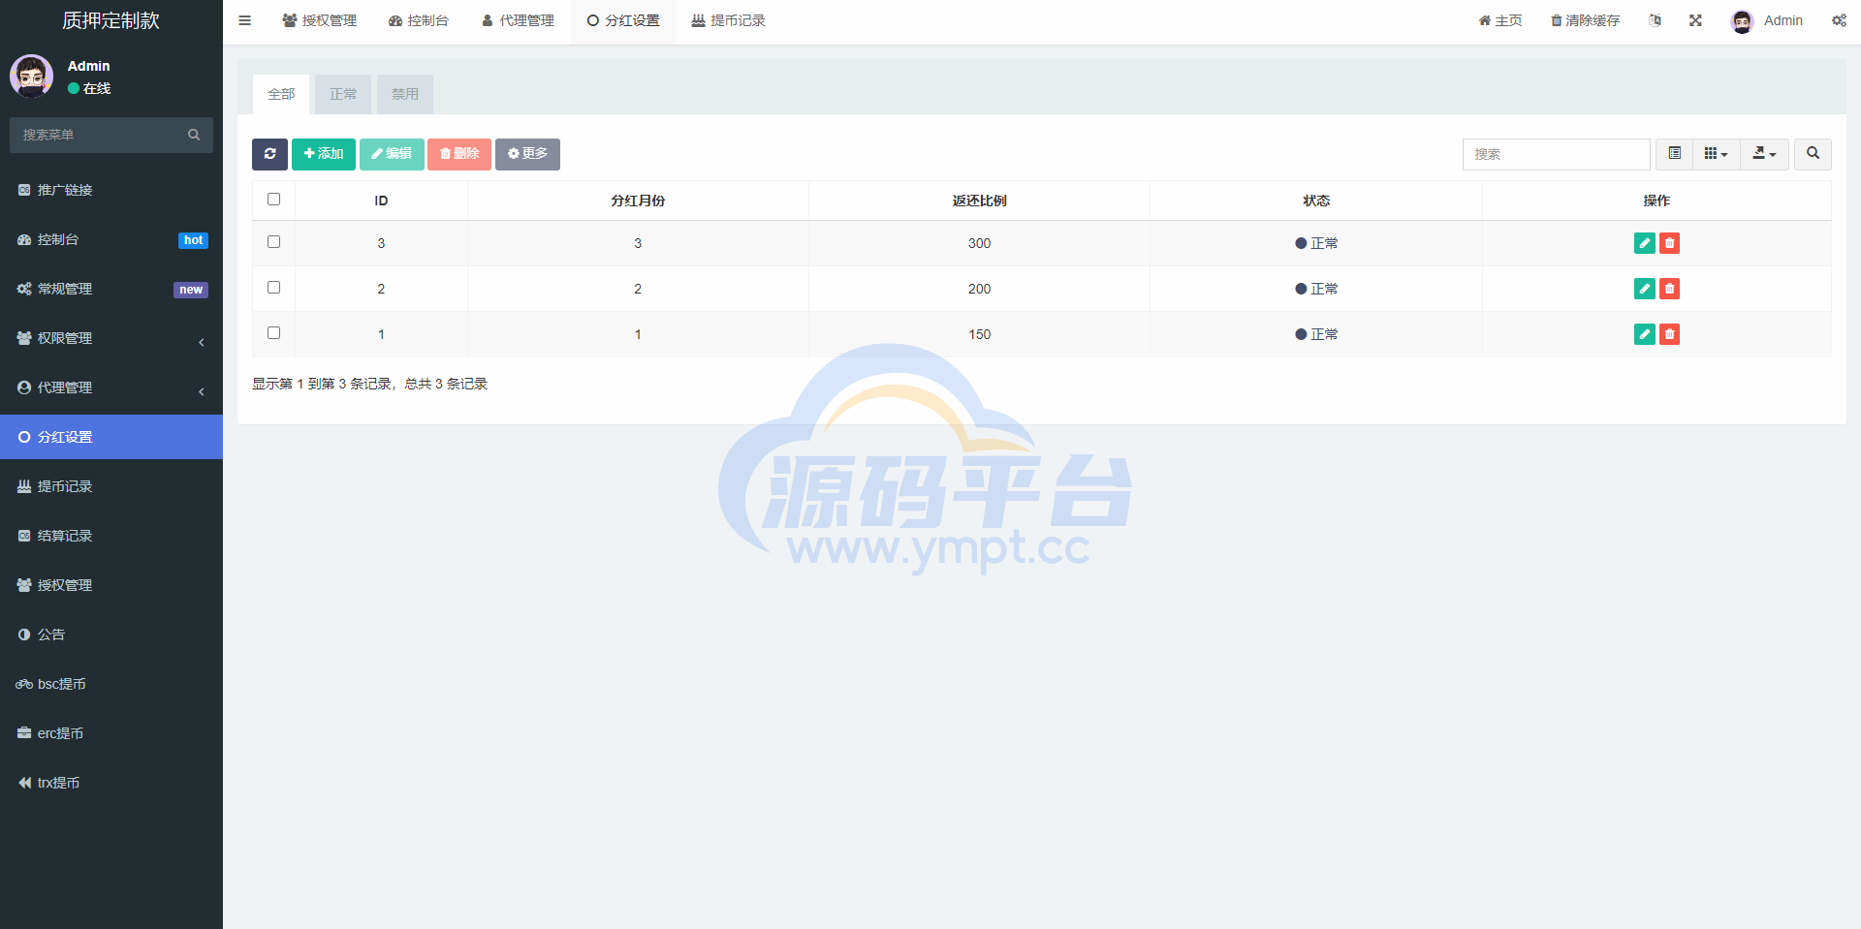Check the checkbox for row ID 2

[x=273, y=288]
